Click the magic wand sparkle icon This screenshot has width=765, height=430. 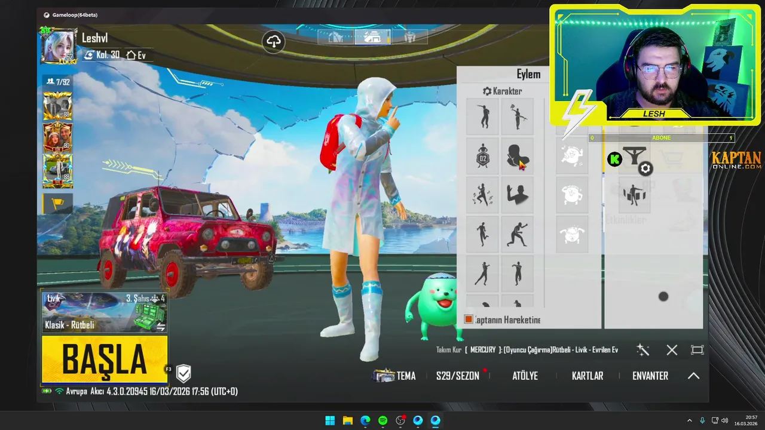[x=643, y=350]
